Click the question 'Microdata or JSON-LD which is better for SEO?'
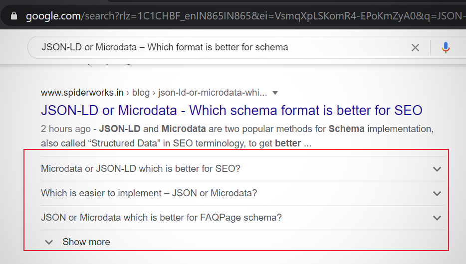Viewport: 466px width, 264px height. 141,169
